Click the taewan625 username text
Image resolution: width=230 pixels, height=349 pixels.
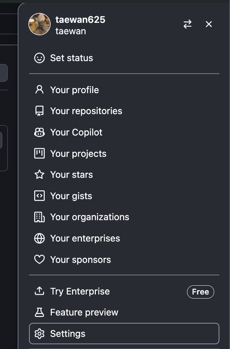click(x=80, y=20)
